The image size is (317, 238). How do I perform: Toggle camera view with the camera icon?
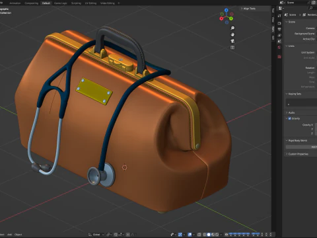click(232, 41)
